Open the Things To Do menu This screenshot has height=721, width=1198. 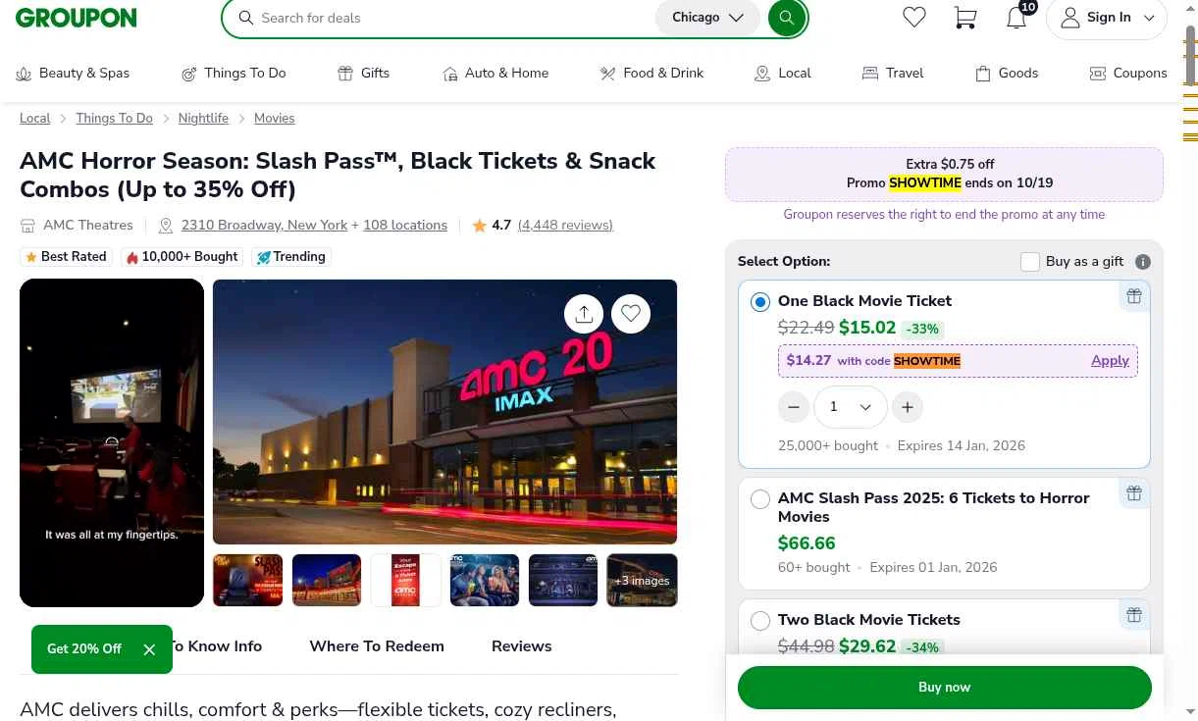(234, 74)
